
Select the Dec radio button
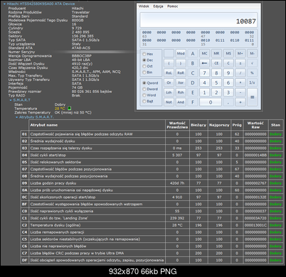click(x=147, y=60)
